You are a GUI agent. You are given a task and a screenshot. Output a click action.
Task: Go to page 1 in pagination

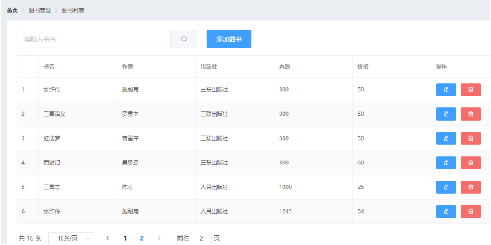[x=125, y=238]
